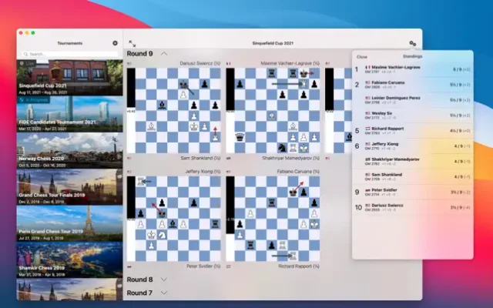Collapse the Round 9 section
493x308 pixels.
coord(163,54)
